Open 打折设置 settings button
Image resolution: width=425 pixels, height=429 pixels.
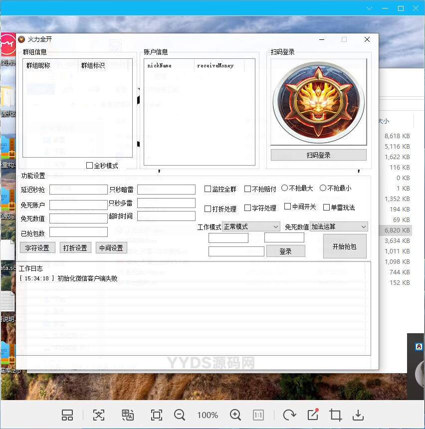click(75, 248)
